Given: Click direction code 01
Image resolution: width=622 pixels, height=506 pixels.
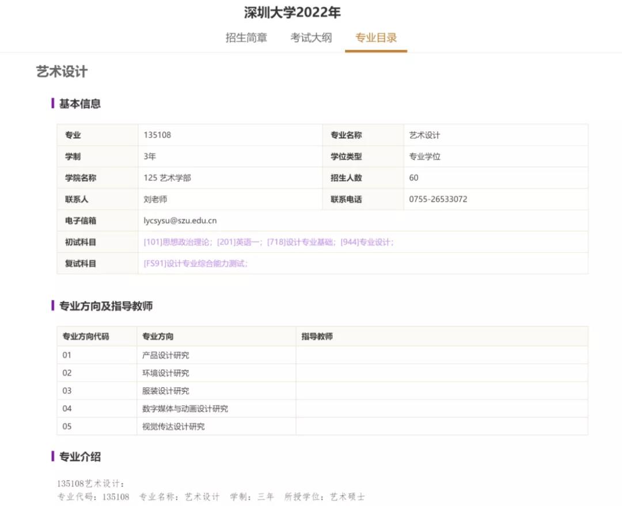Looking at the screenshot, I should [67, 355].
